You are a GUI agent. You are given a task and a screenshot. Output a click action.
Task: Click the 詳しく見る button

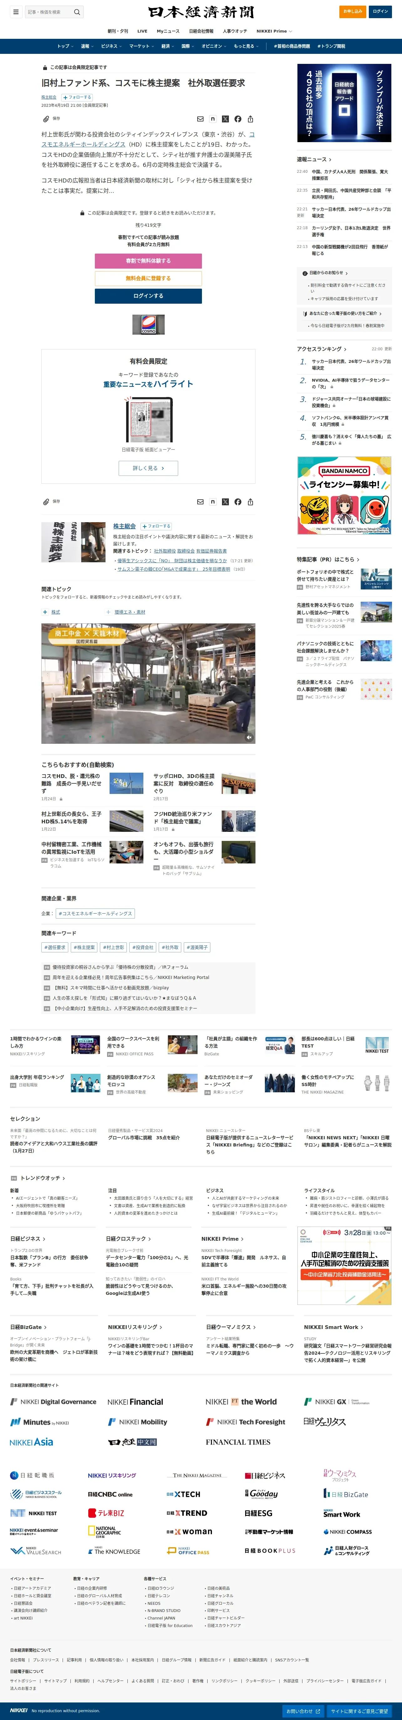148,468
